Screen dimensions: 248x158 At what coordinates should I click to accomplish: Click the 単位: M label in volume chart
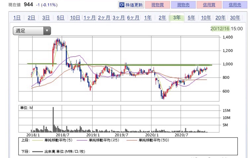click(x=27, y=108)
